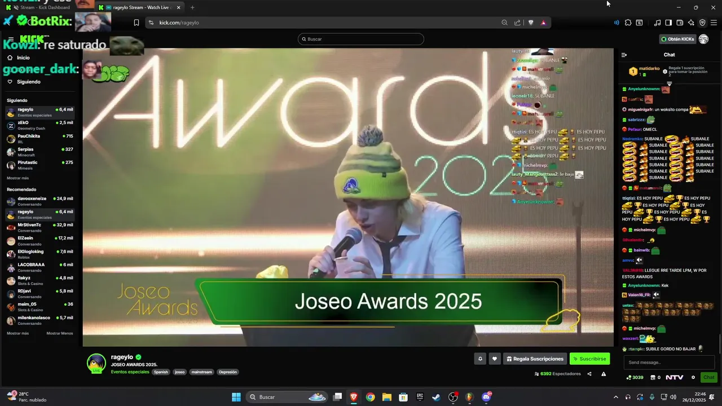This screenshot has height=406, width=722.
Task: Open Siguiendo page in sidebar
Action: [x=23, y=82]
